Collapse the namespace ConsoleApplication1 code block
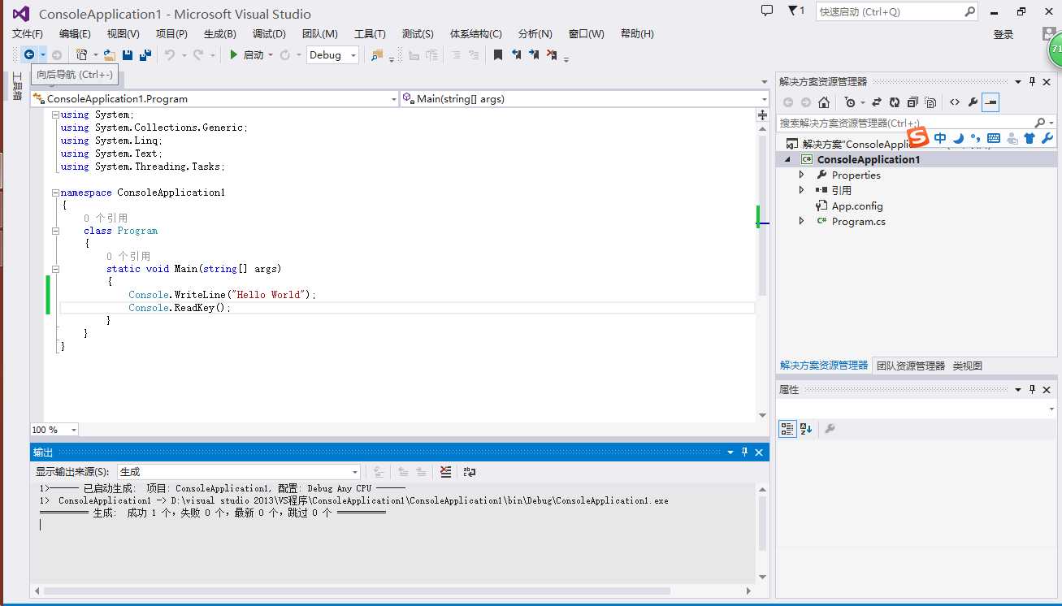 click(x=55, y=193)
